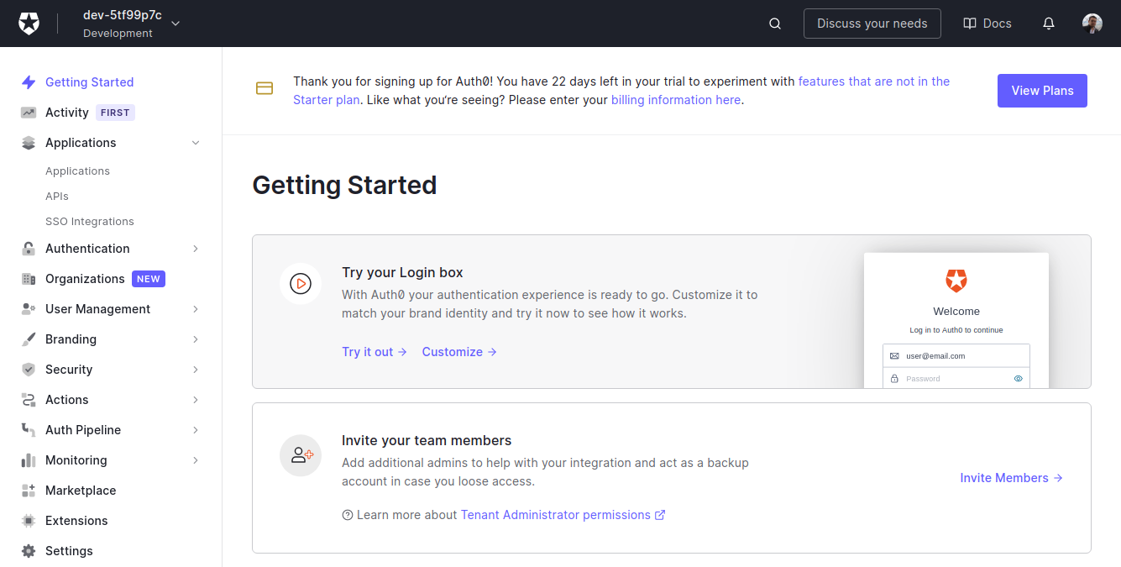This screenshot has height=567, width=1121.
Task: Open the billing information here link
Action: (x=676, y=99)
